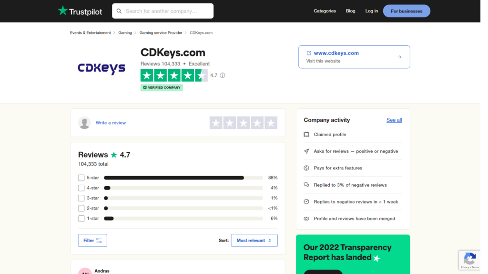The height and width of the screenshot is (274, 488).
Task: Select fifth star in the write-review rating
Action: [271, 123]
